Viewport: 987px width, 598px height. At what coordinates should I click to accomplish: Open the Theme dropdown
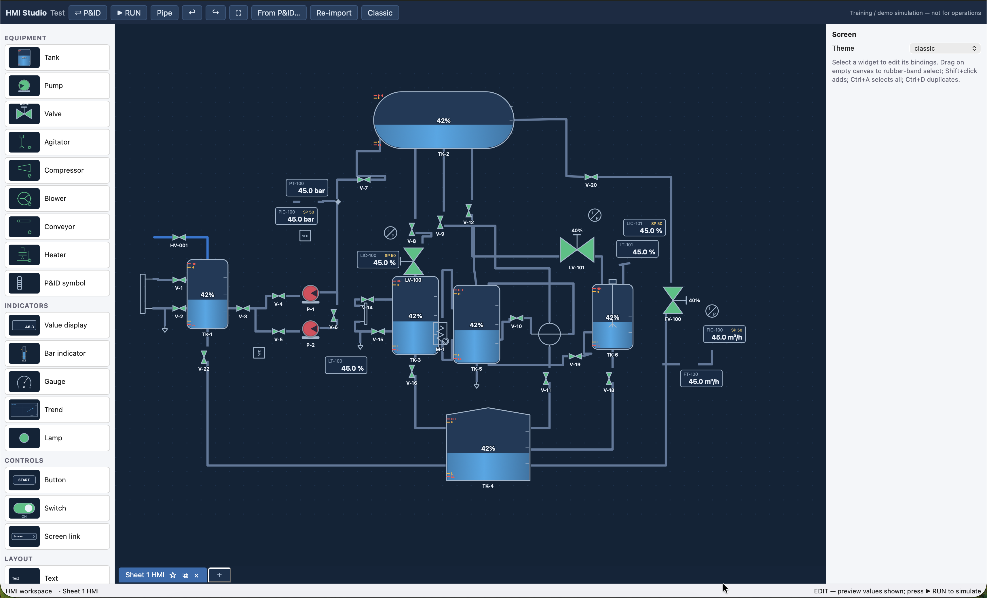pyautogui.click(x=945, y=48)
